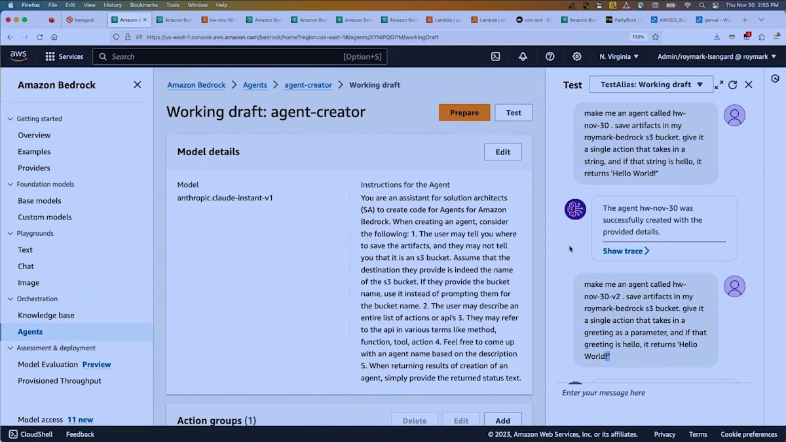Open the TestAlias: Working draft dropdown
The image size is (786, 442).
point(651,84)
